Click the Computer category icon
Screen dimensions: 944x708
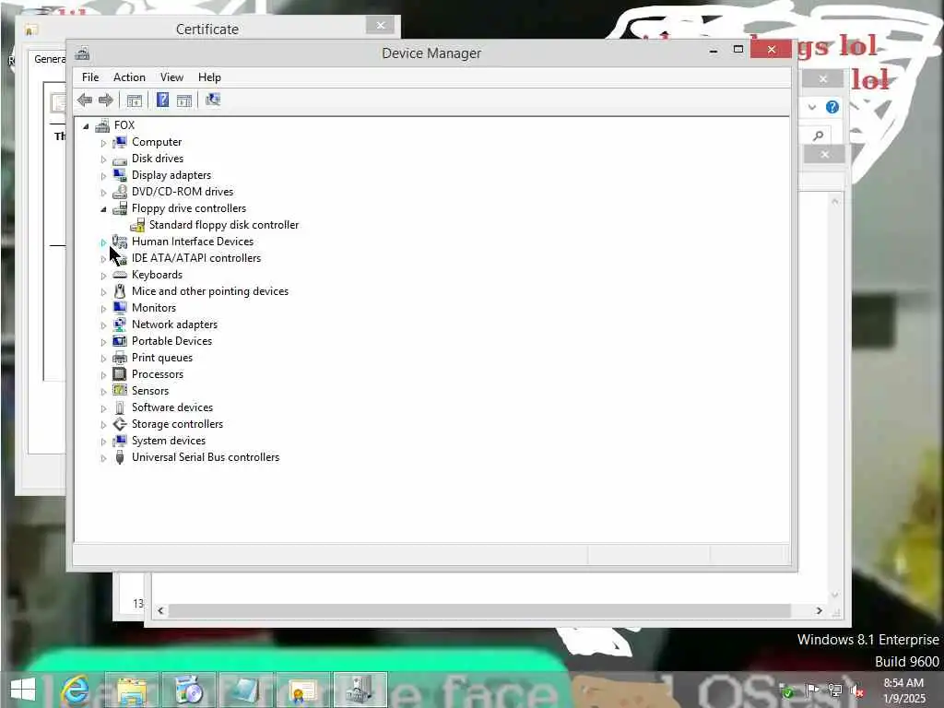click(x=120, y=142)
